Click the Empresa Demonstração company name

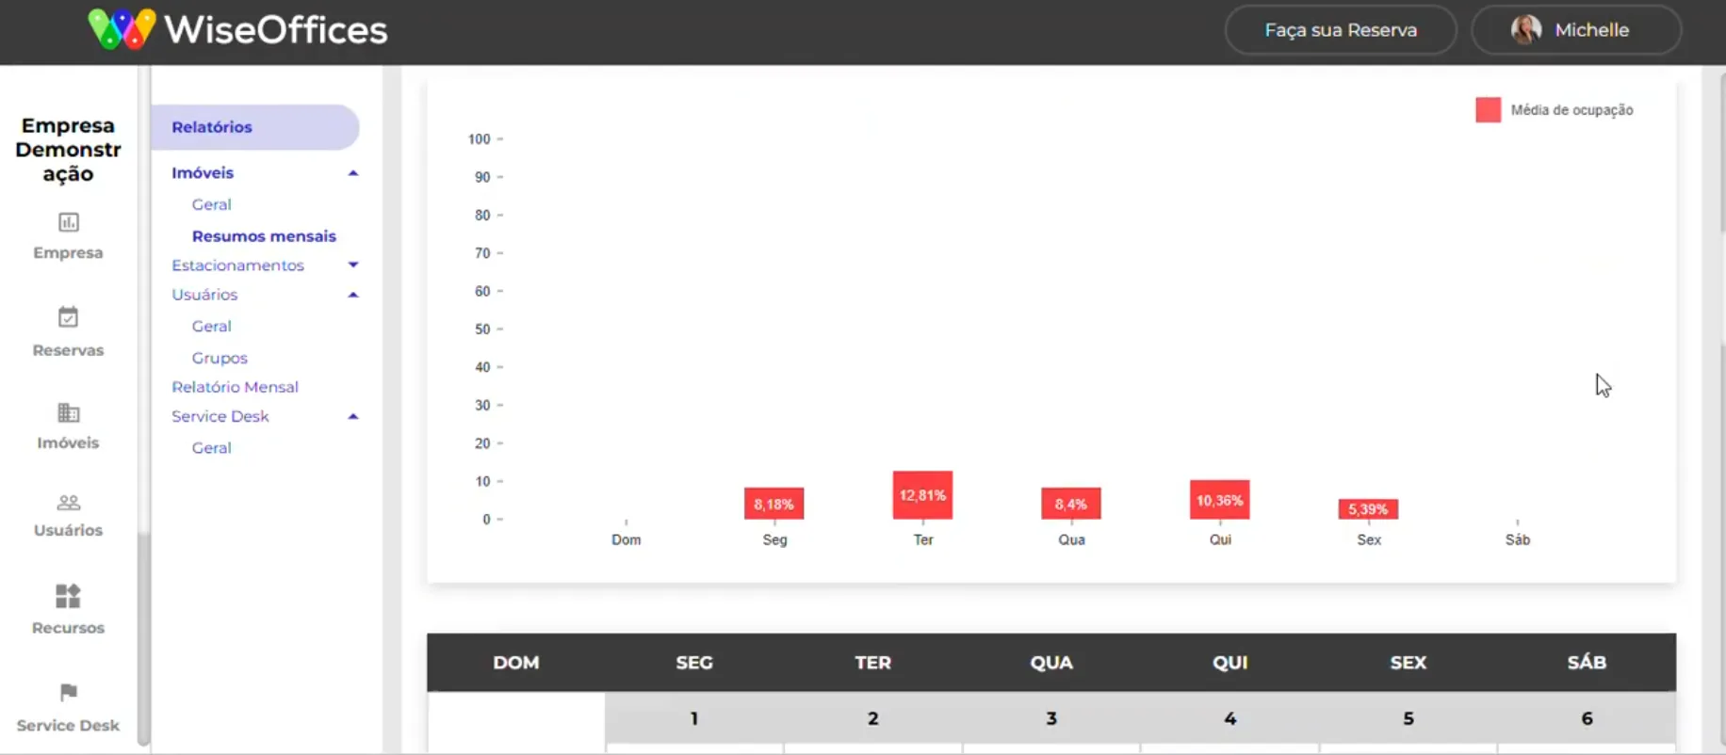coord(68,150)
